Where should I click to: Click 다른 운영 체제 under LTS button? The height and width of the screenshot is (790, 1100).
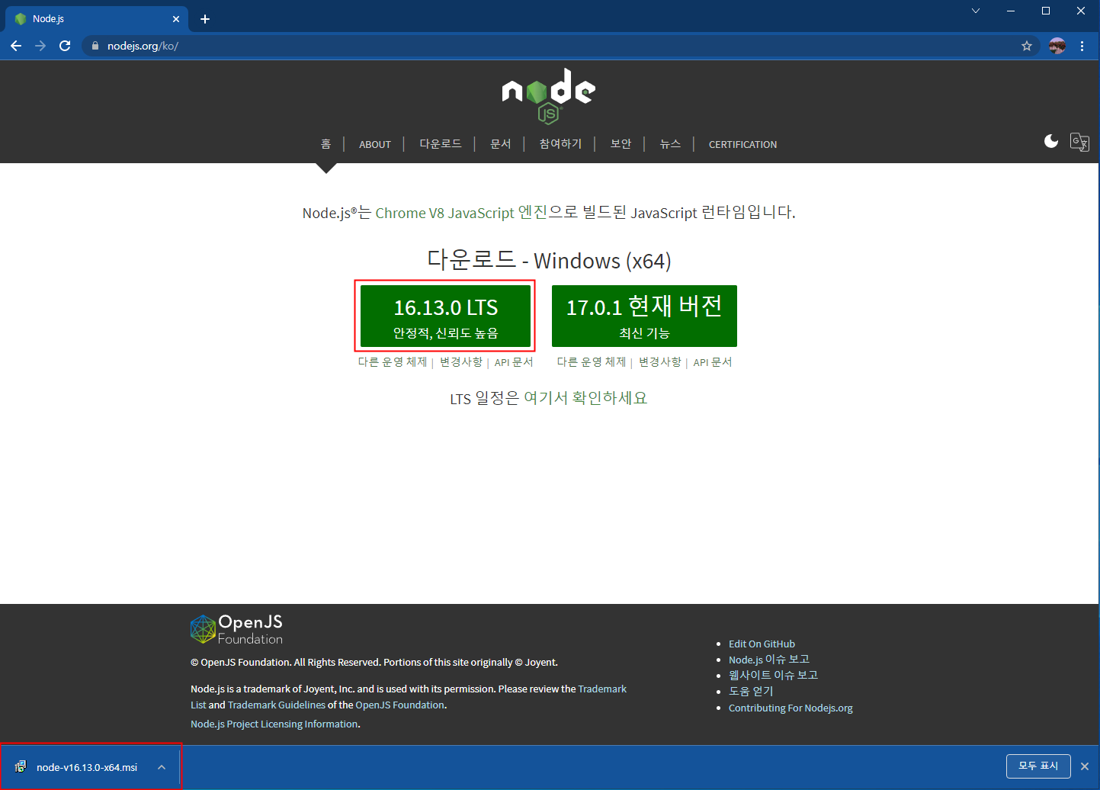pyautogui.click(x=393, y=361)
